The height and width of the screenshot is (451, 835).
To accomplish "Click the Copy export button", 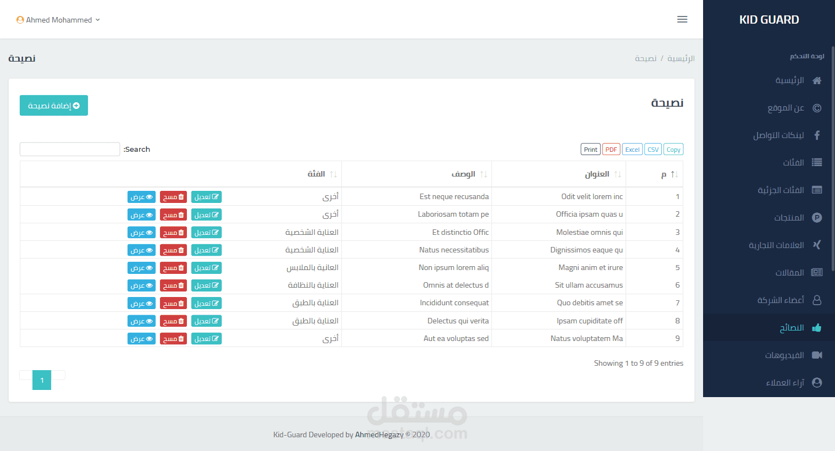I will 673,150.
